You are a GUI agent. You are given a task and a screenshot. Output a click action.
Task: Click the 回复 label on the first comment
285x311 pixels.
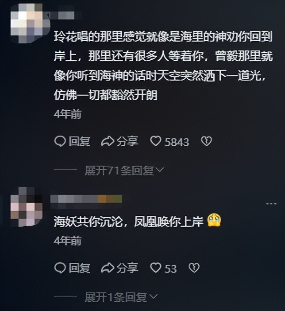79,142
